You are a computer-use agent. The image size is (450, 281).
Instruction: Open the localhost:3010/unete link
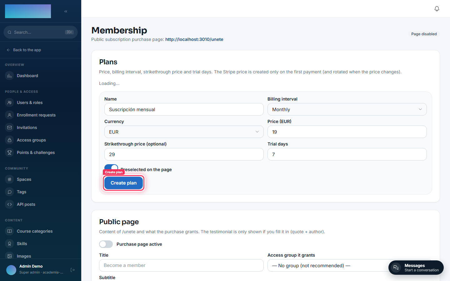coord(194,39)
